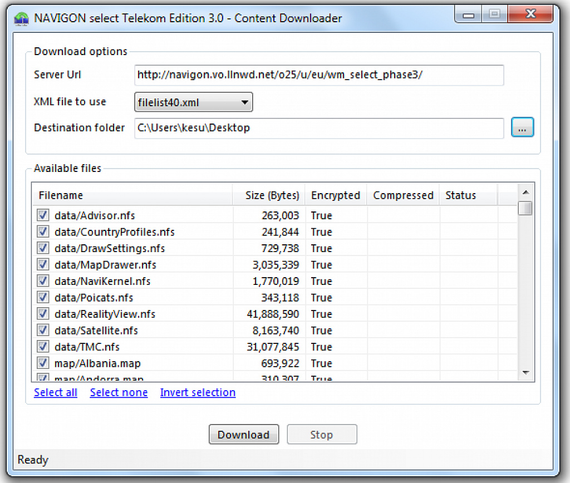Sort by Status column header
This screenshot has height=483, width=570.
[x=468, y=195]
